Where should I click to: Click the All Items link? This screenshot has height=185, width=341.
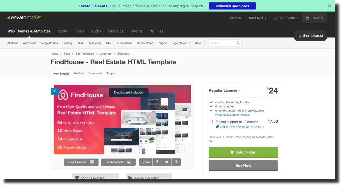coord(13,43)
